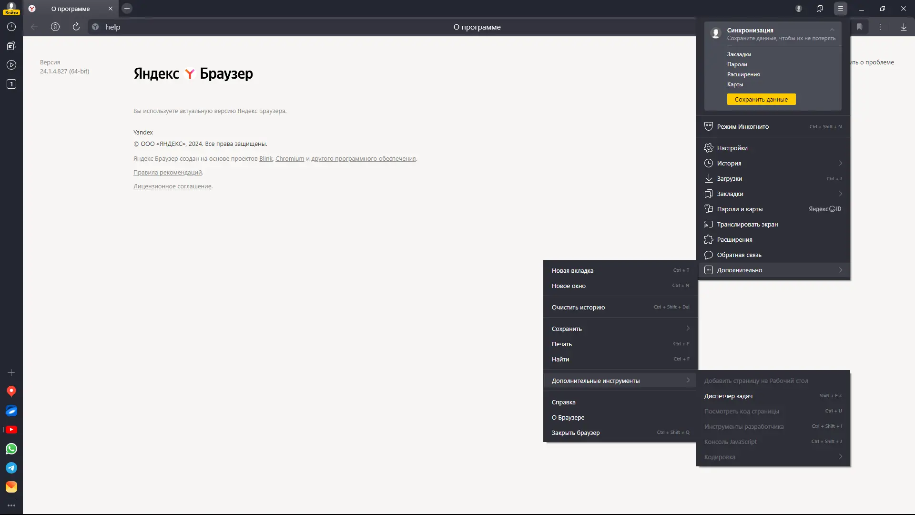Screen dimensions: 915x515
Task: Collapse the Синхронизация panel chevron
Action: pos(832,30)
